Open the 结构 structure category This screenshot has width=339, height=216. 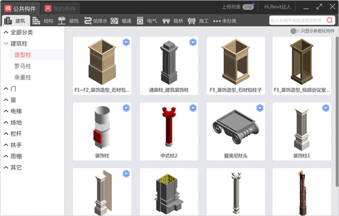[42, 21]
